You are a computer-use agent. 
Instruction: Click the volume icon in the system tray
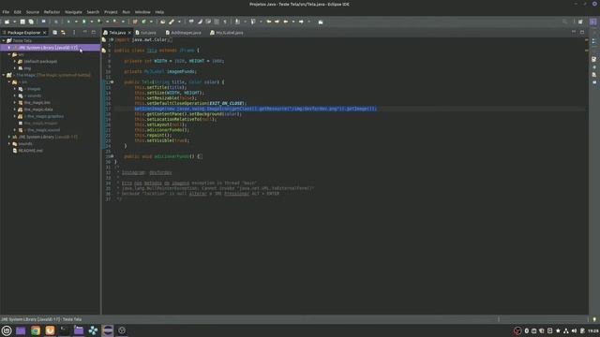[574, 330]
